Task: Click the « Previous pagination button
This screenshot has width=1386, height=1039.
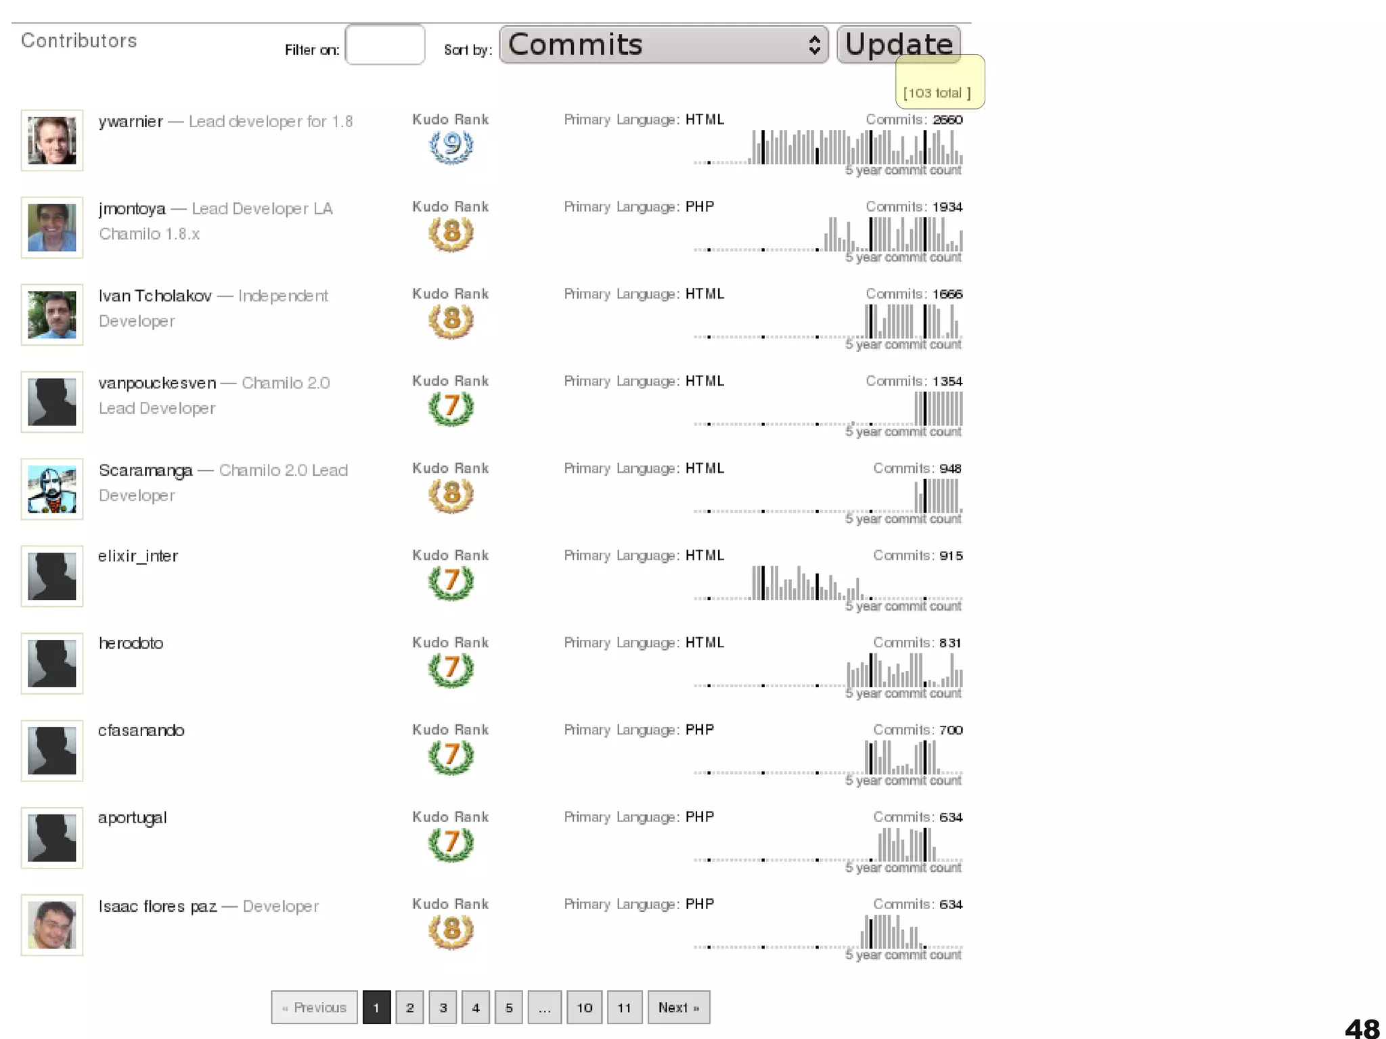Action: [314, 1007]
